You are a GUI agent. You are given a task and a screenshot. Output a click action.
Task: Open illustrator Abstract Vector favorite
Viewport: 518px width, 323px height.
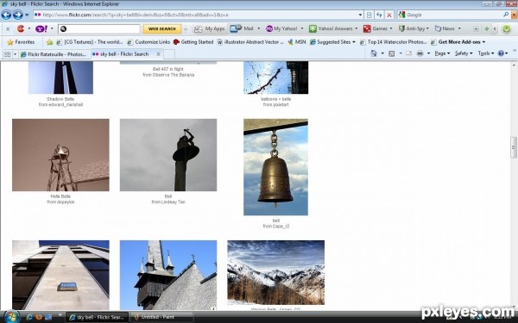point(250,42)
